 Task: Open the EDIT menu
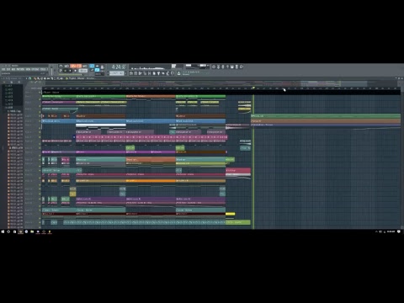[8, 69]
